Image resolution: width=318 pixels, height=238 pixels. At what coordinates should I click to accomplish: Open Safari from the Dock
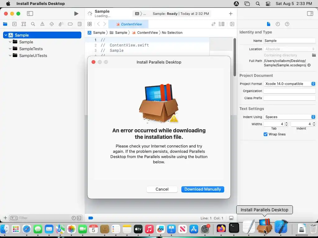pyautogui.click(x=27, y=229)
